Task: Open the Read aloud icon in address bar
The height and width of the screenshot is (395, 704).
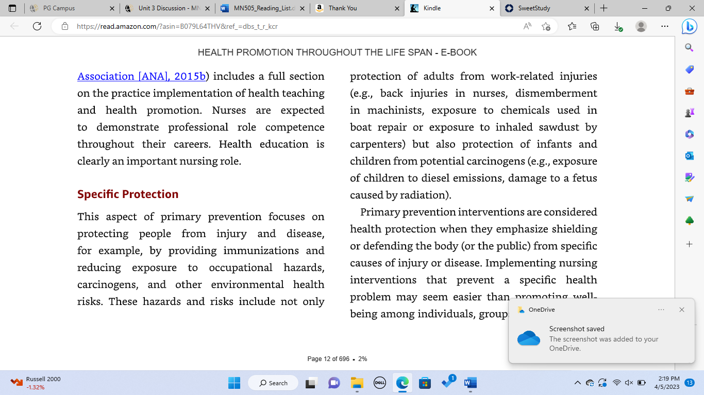Action: [x=527, y=26]
